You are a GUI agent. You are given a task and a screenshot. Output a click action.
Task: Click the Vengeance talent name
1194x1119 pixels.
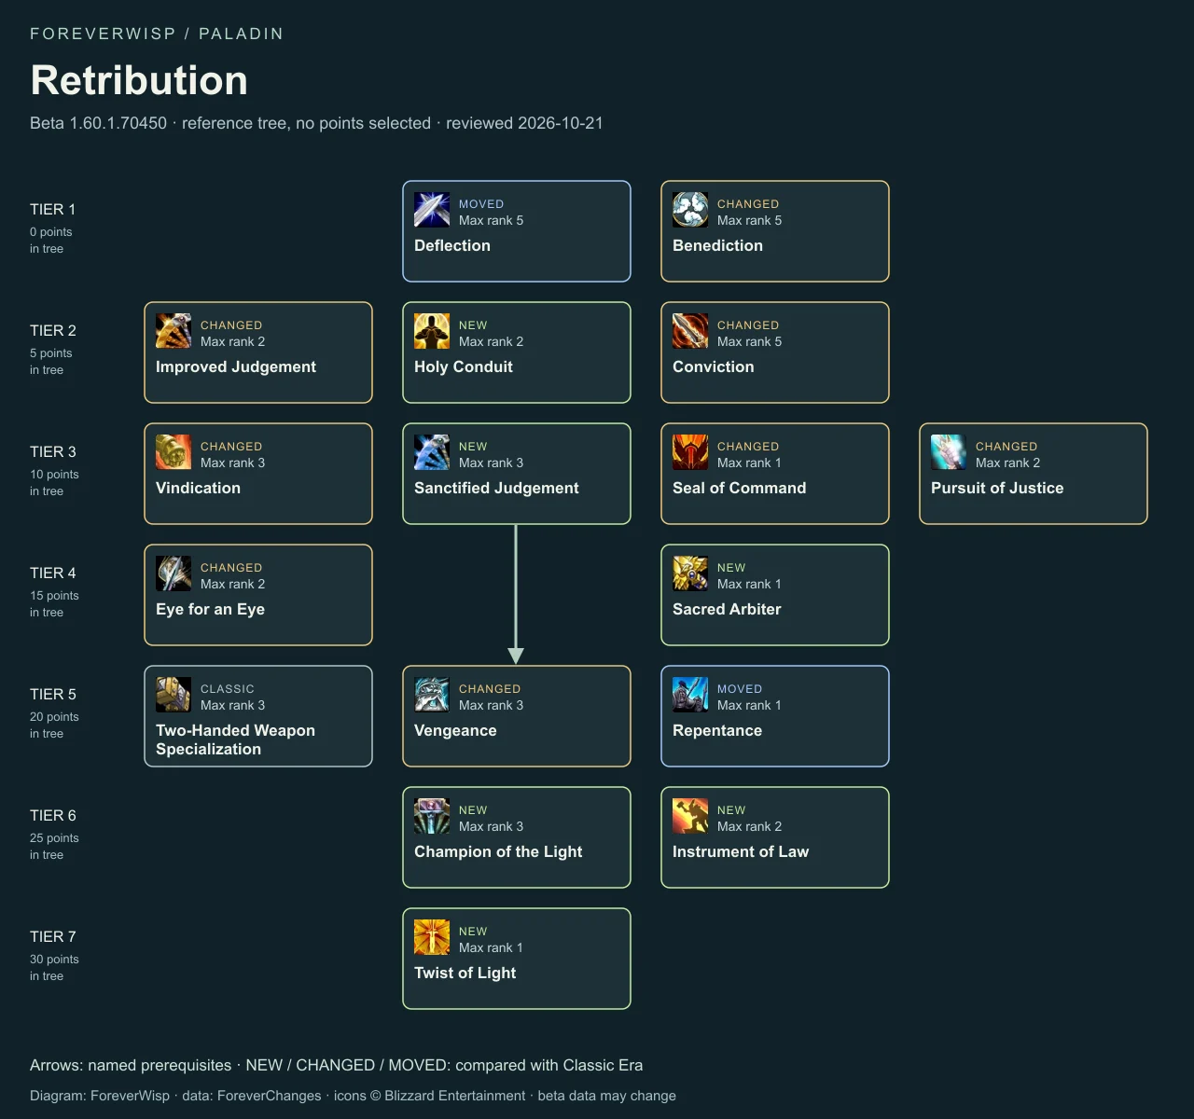point(455,731)
